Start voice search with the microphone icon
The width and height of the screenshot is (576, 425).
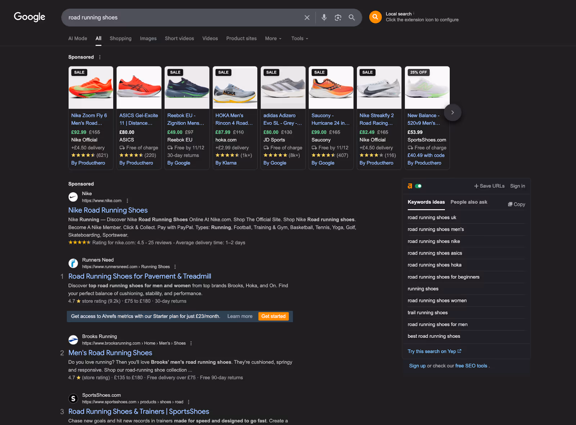[x=324, y=17]
